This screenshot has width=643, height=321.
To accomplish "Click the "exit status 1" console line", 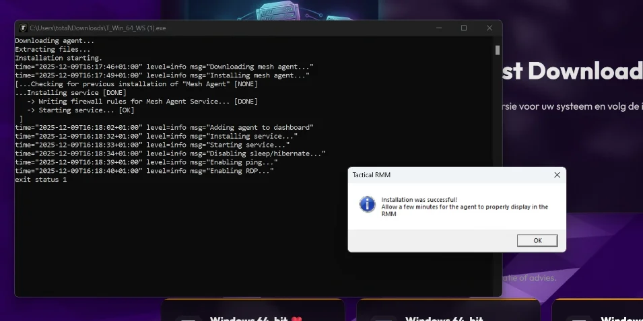I will tap(40, 180).
